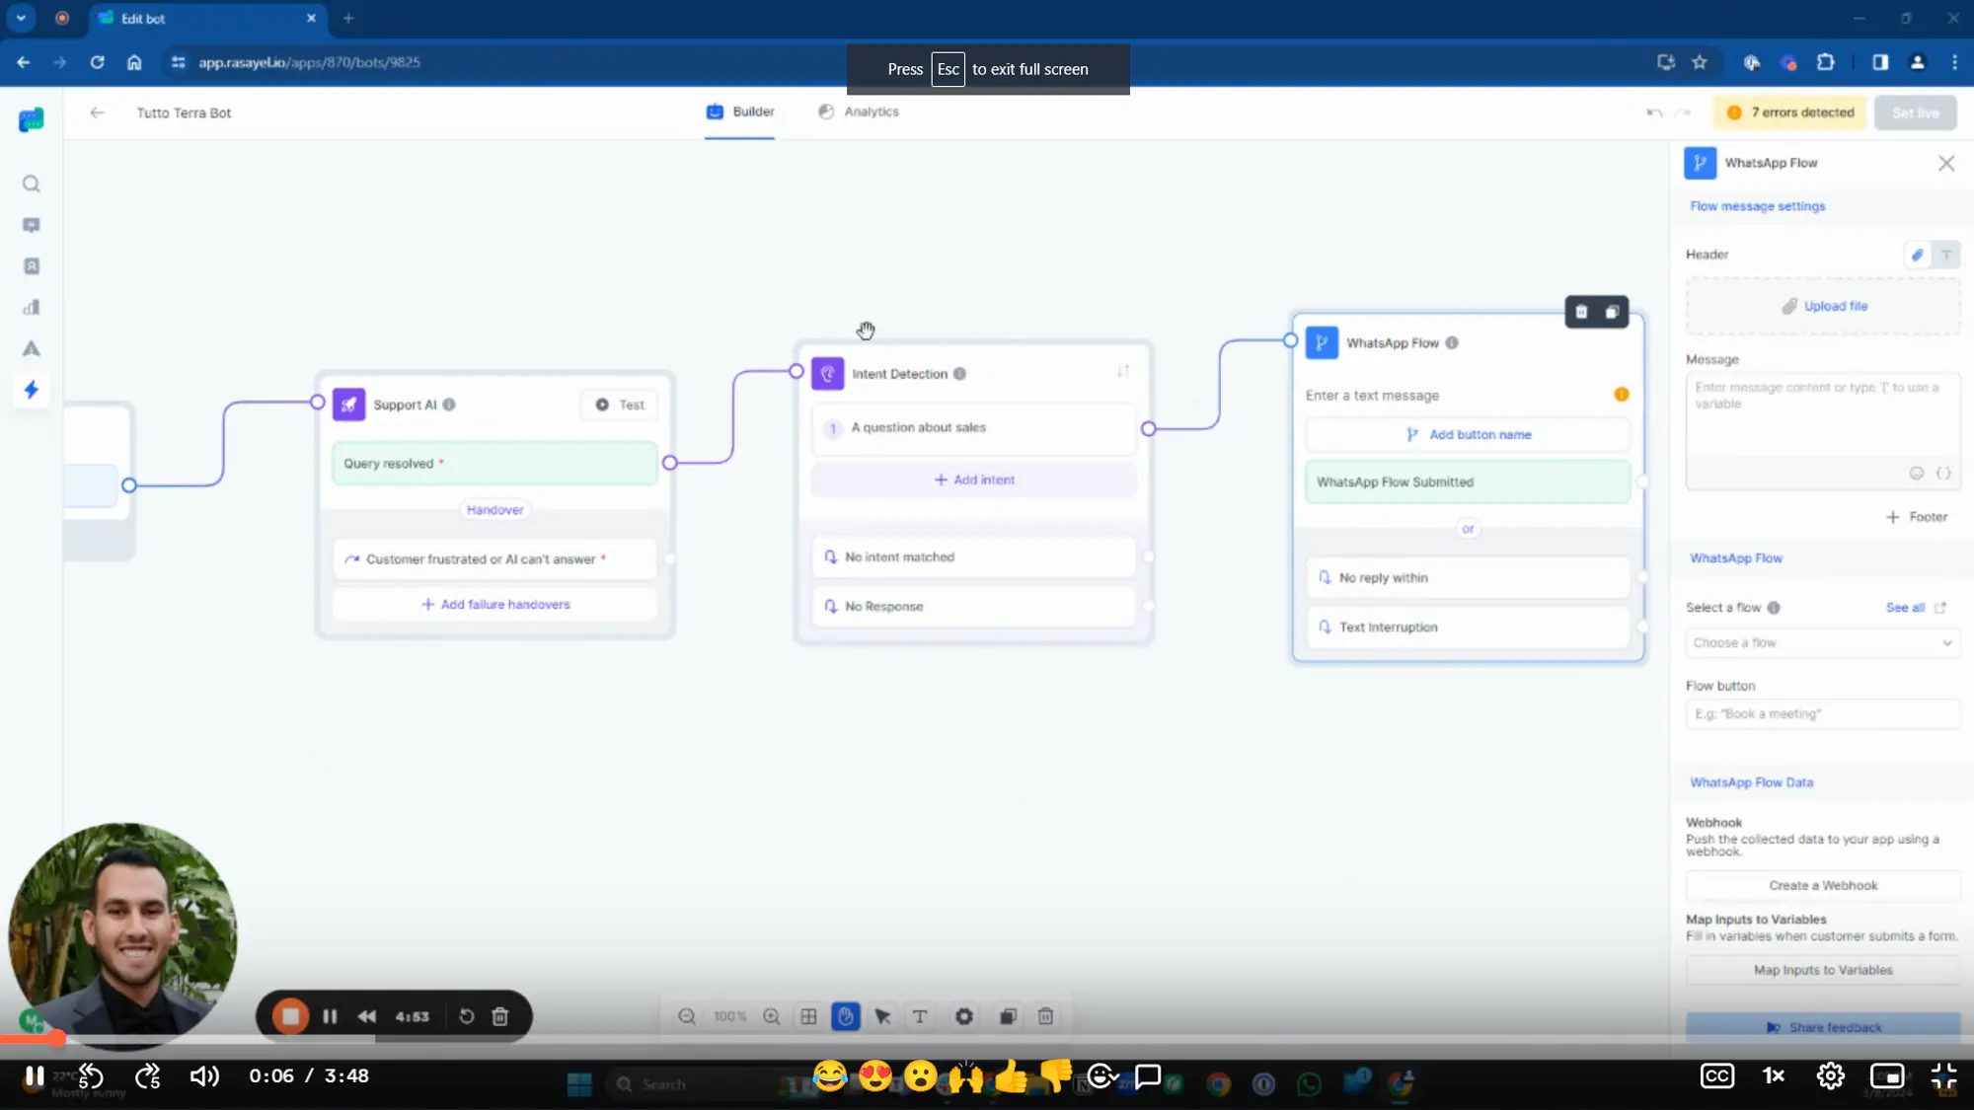Click the zoom-out tool icon
The height and width of the screenshot is (1110, 1974).
687,1016
